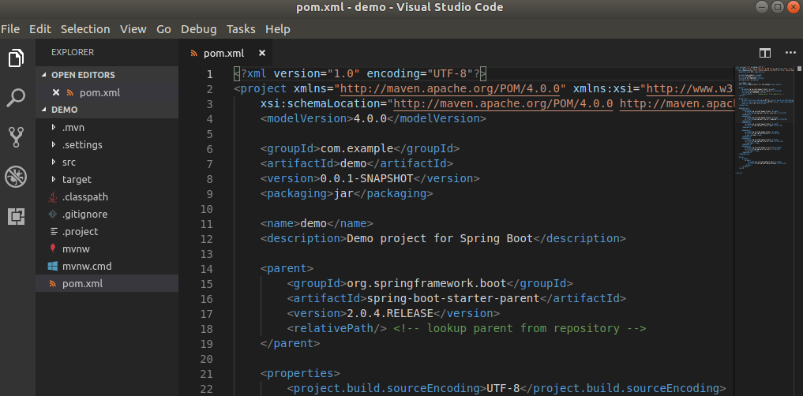Screen dimensions: 803x396
Task: Expand the src folder
Action: (x=54, y=163)
